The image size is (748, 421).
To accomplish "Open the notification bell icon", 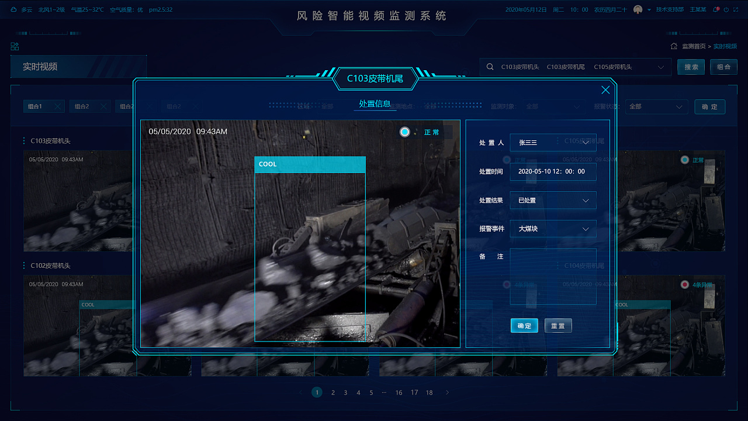I will coord(716,10).
